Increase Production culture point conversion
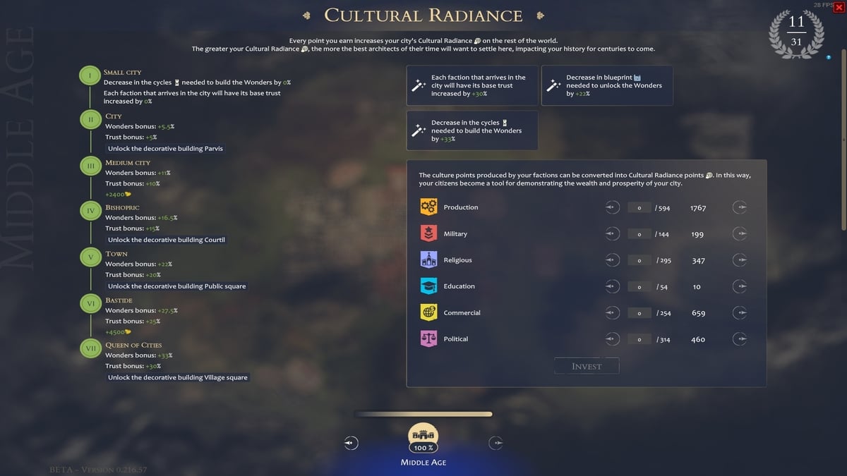Image resolution: width=847 pixels, height=476 pixels. point(740,207)
